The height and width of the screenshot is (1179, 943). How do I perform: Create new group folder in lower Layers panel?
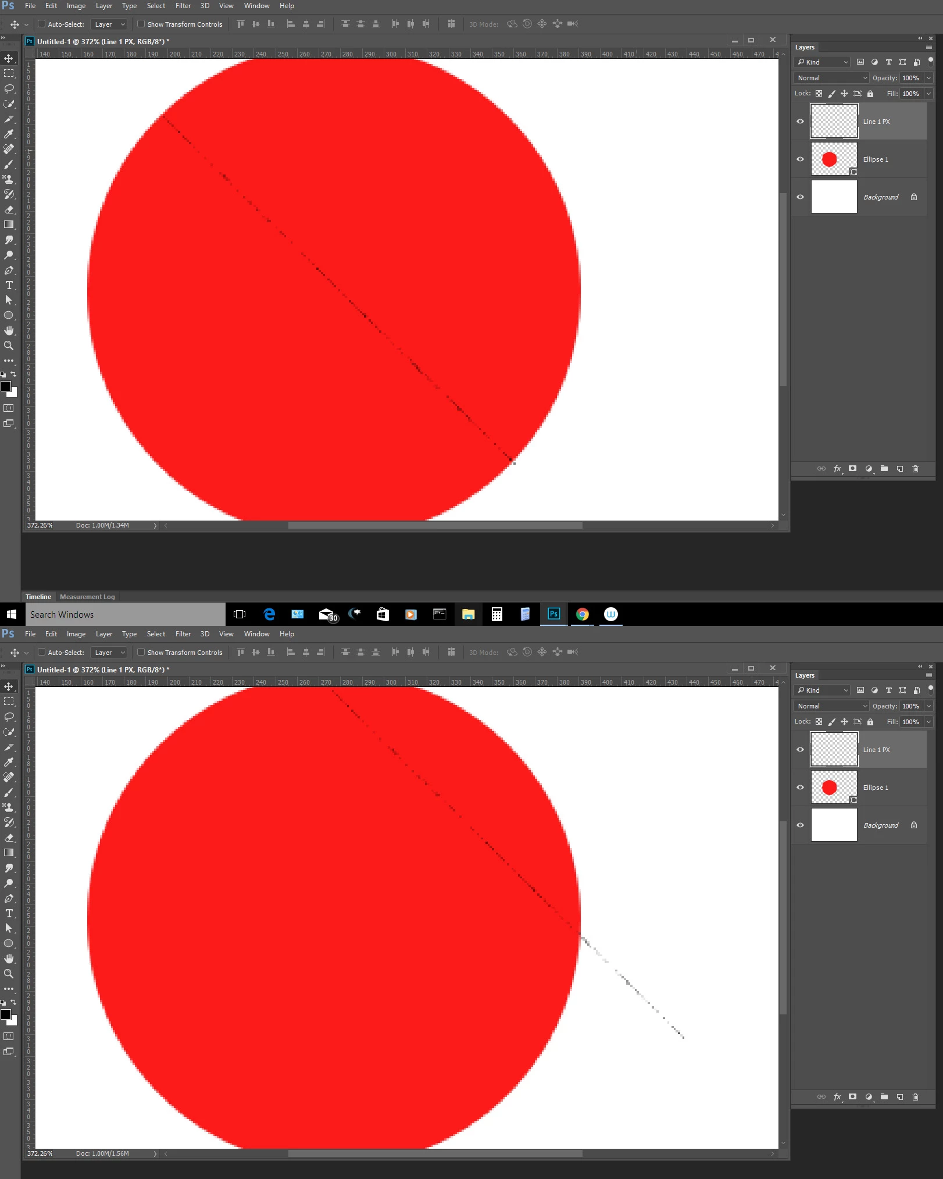[x=884, y=1097]
